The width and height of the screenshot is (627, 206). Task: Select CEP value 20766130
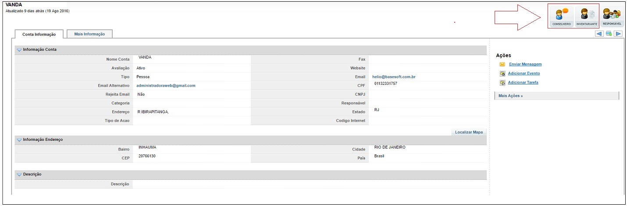tap(147, 156)
